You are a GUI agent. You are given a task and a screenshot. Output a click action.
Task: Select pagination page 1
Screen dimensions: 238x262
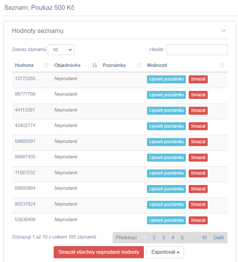(x=145, y=237)
